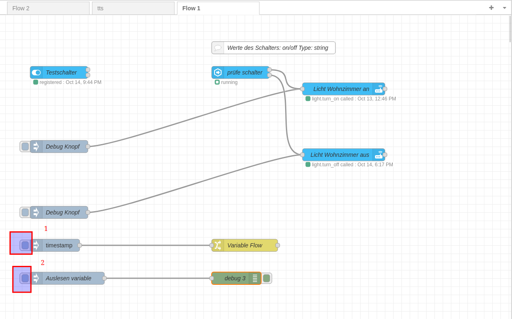The width and height of the screenshot is (512, 319).
Task: Trigger the Auslesen variable inject button
Action: pos(25,278)
